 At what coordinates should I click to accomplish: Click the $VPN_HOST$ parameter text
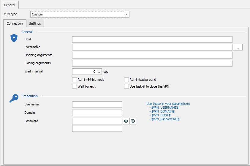pos(161,115)
